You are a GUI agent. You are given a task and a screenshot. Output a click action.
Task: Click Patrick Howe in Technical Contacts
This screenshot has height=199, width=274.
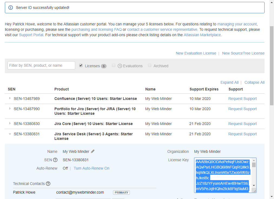point(24,192)
